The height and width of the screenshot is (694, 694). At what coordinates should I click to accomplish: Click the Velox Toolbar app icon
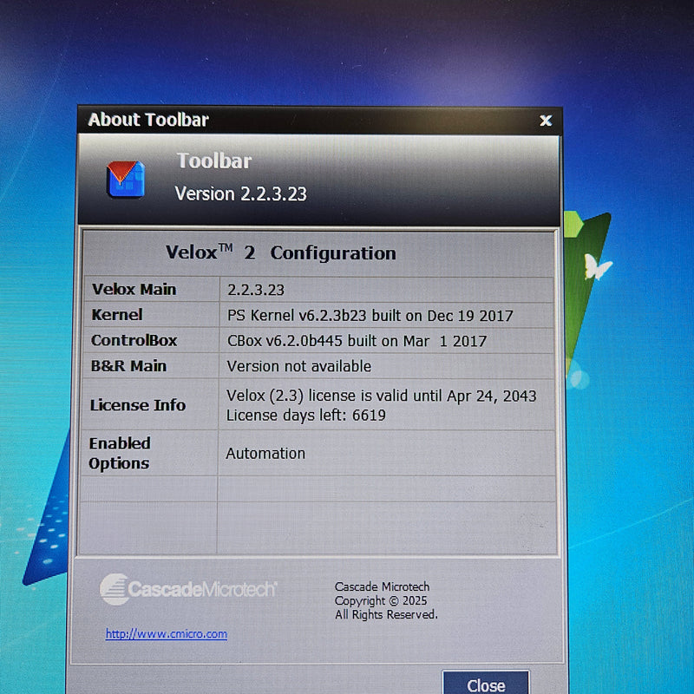click(x=126, y=179)
